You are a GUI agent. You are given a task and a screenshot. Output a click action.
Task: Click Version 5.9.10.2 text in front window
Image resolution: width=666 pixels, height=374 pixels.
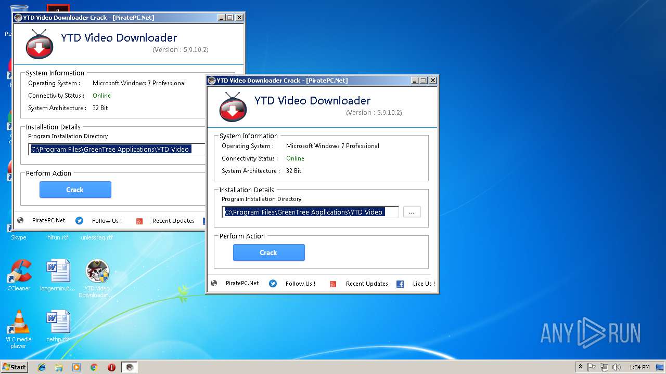(x=374, y=113)
